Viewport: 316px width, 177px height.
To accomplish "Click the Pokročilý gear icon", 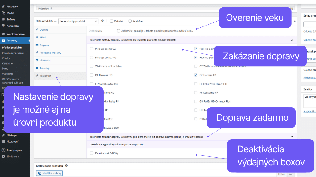I will tap(37, 68).
